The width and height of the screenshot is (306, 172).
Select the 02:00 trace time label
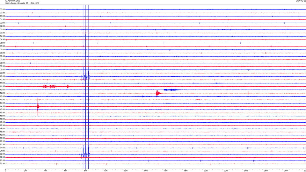(x=3, y=23)
